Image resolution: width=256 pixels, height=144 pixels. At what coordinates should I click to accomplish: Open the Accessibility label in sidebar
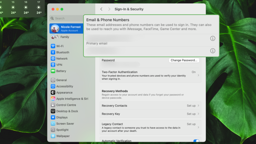(x=65, y=86)
